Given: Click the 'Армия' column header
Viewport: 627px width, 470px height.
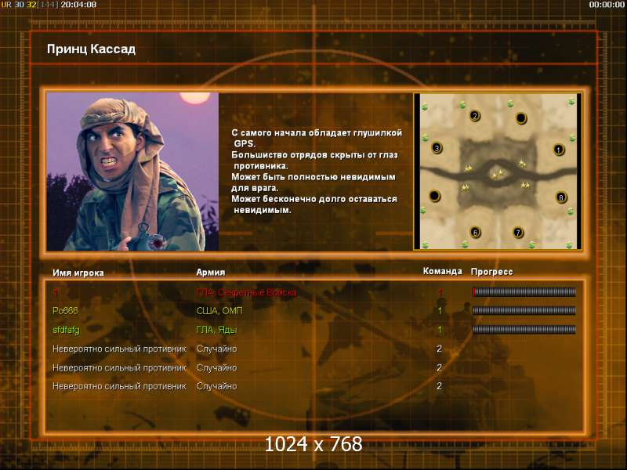Looking at the screenshot, I should point(210,272).
